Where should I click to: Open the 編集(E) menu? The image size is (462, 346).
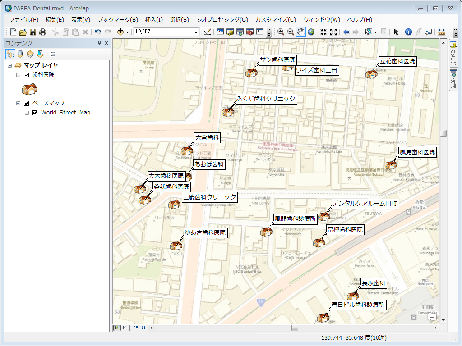55,20
